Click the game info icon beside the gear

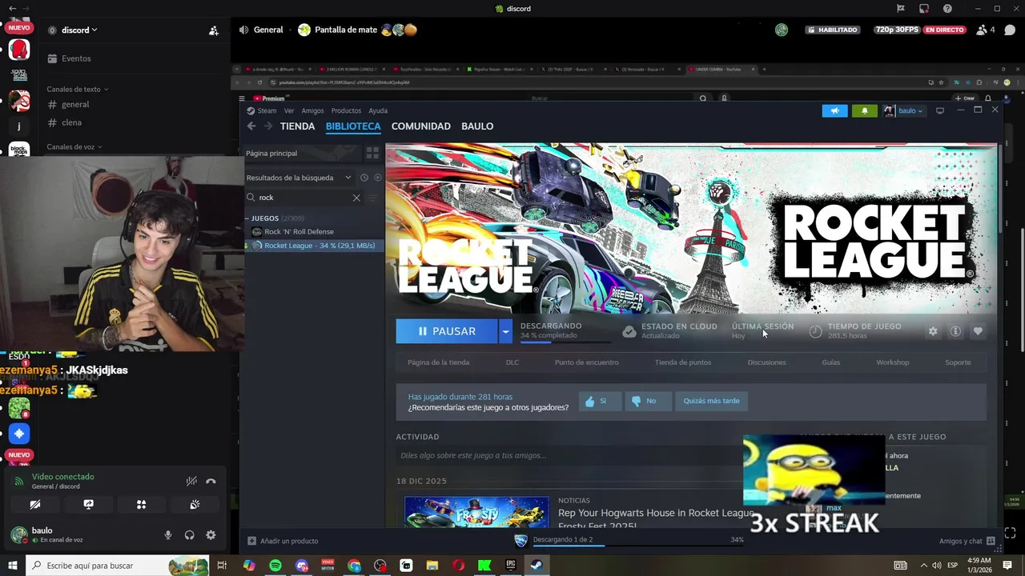[x=955, y=331]
